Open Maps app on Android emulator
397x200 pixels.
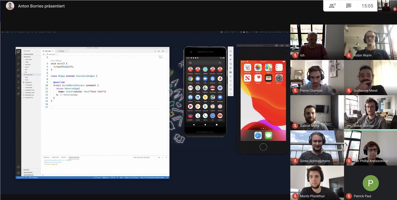point(212,97)
